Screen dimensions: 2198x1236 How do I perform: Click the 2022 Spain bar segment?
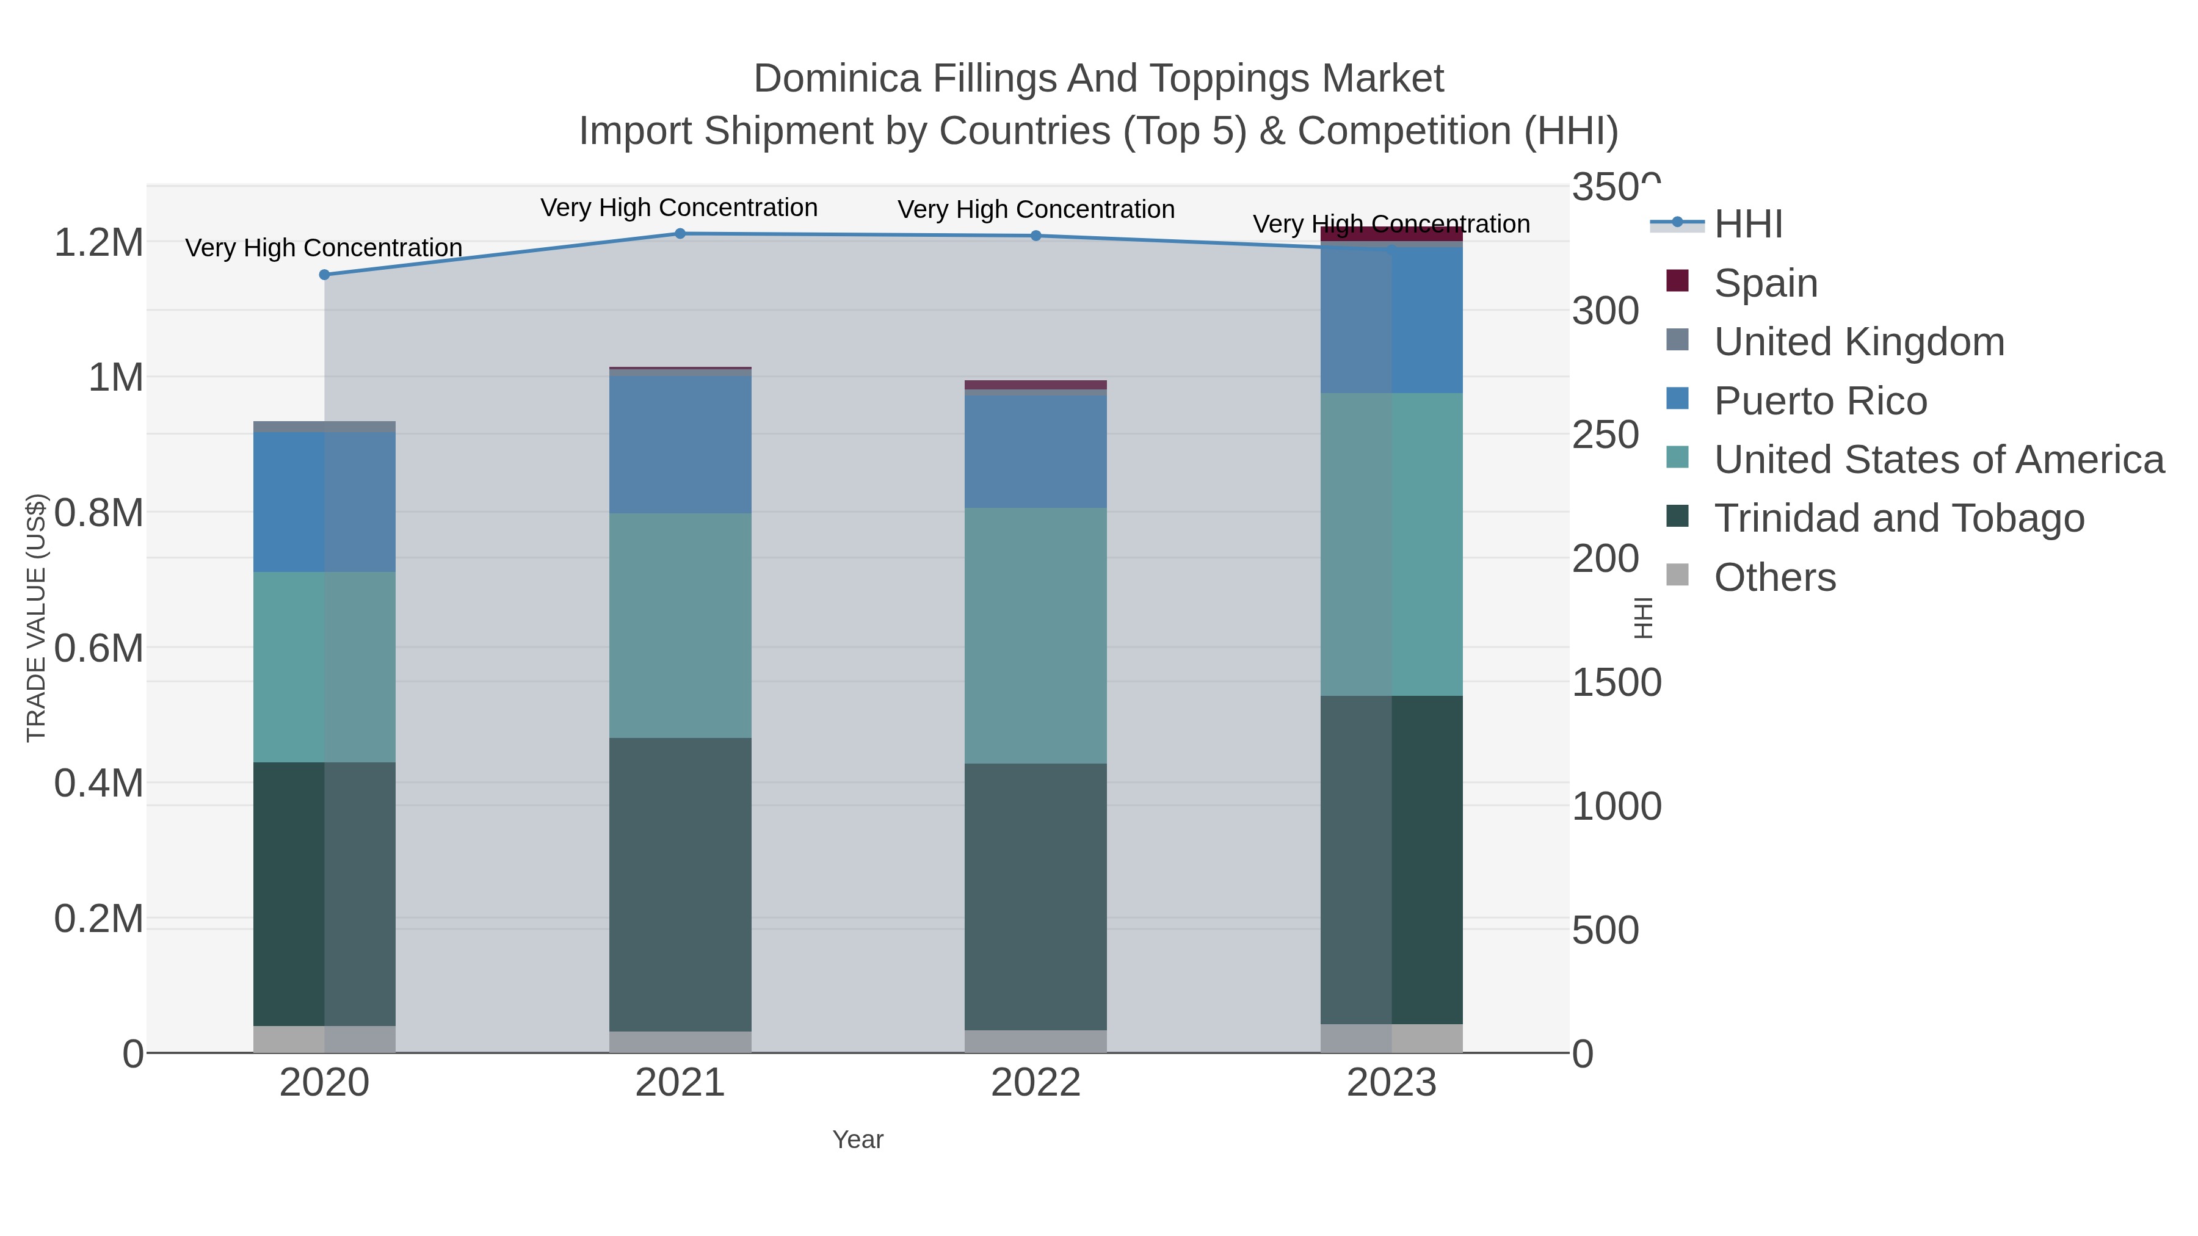coord(1036,385)
